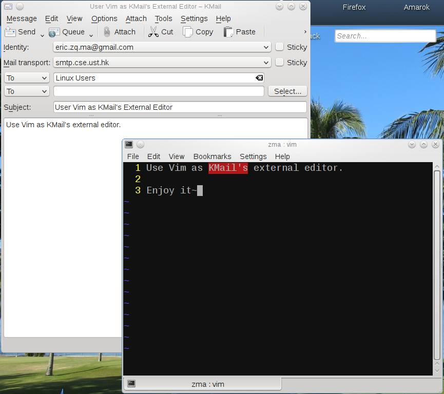Open the View menu in vim terminal
This screenshot has width=444, height=394.
[x=177, y=156]
